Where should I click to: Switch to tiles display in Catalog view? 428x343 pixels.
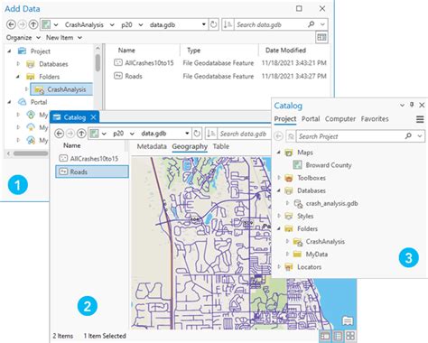pos(350,336)
